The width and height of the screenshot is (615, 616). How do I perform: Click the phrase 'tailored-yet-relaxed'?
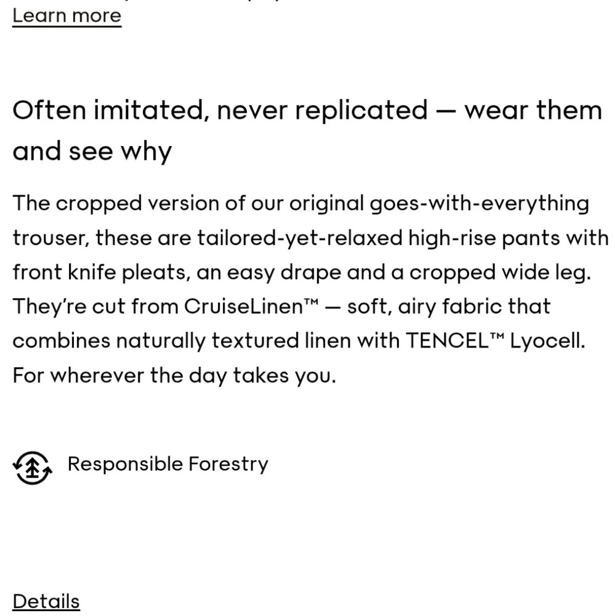click(300, 238)
